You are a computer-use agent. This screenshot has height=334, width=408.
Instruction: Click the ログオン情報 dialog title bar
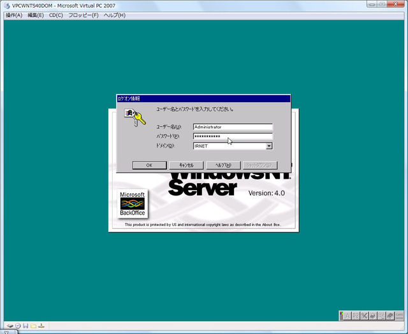203,98
